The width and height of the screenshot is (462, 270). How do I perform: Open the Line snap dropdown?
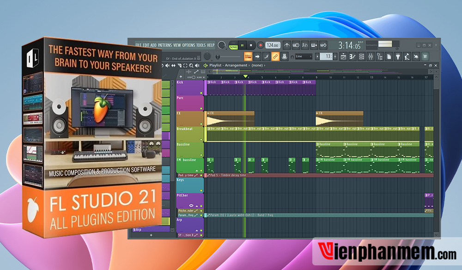tap(304, 56)
